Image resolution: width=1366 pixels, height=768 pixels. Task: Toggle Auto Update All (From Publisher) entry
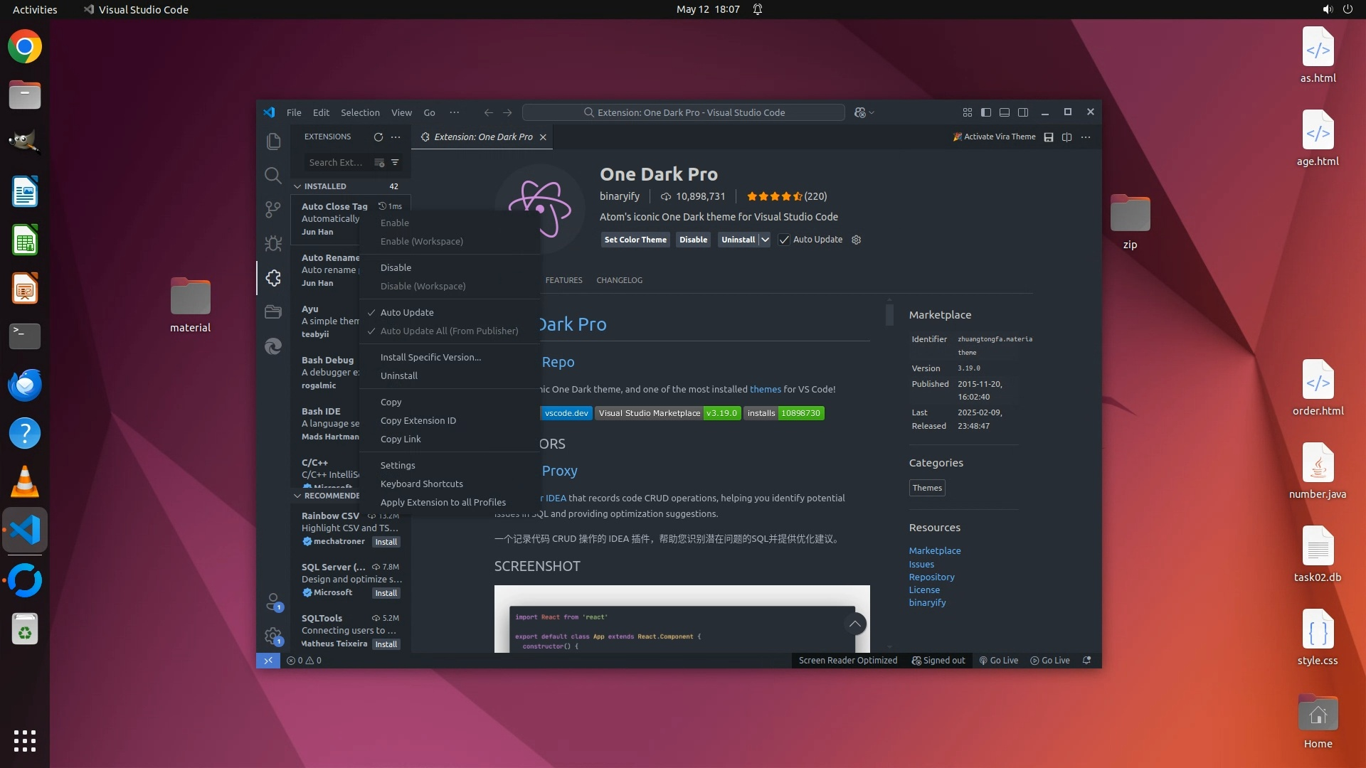449,331
